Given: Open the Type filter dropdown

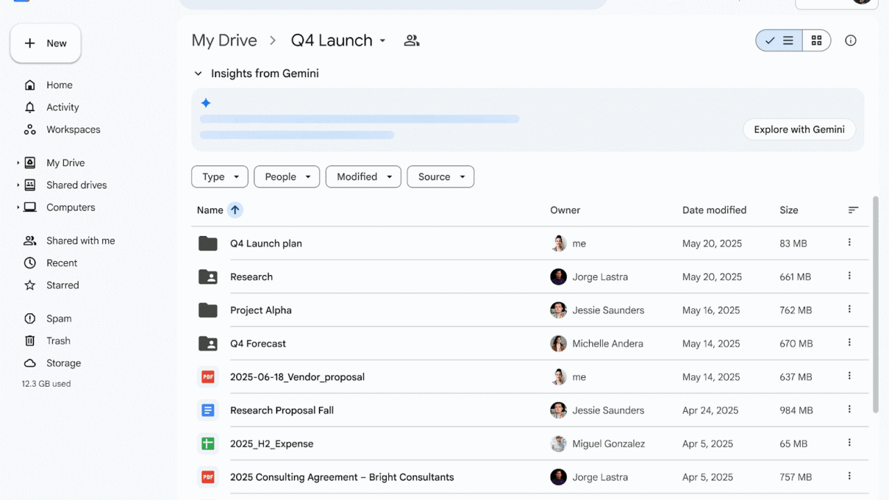Looking at the screenshot, I should [x=219, y=176].
